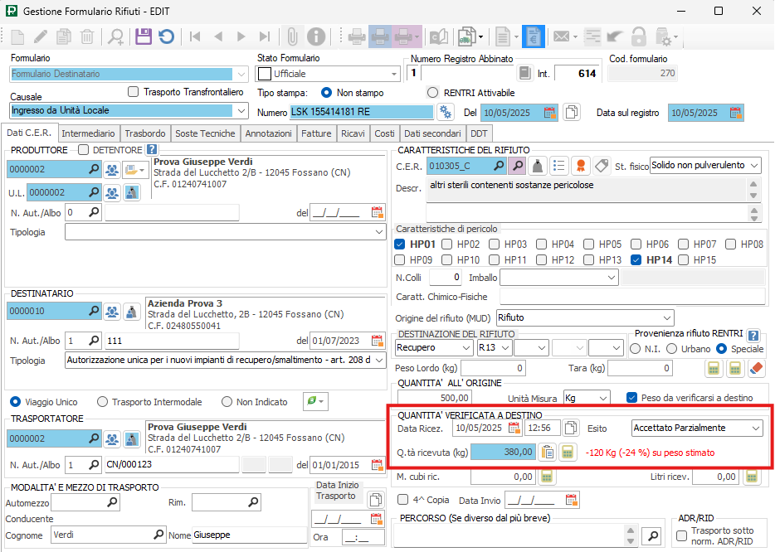This screenshot has width=775, height=552.
Task: Select the Trasporto Intermodale radio button
Action: [x=103, y=402]
